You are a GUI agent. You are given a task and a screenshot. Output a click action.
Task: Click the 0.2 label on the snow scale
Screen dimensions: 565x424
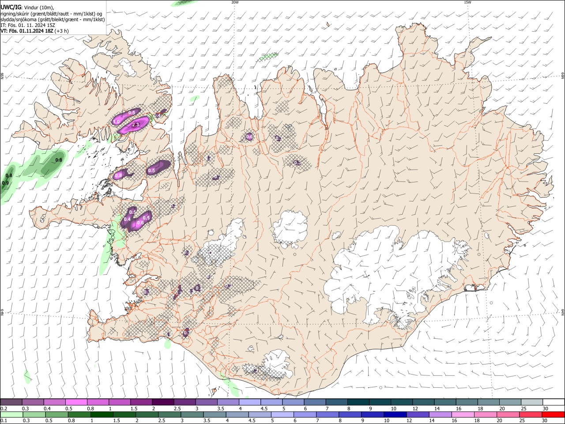tap(4, 409)
